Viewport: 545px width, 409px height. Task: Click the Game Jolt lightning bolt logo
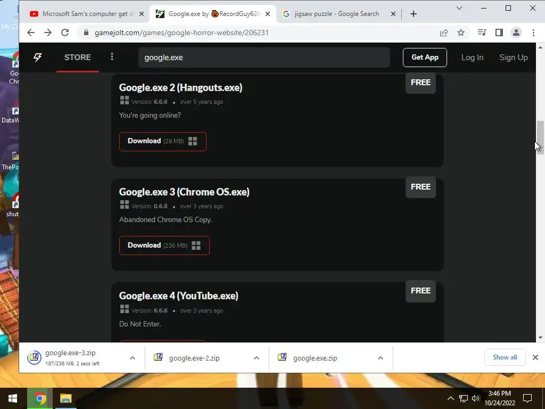[38, 58]
